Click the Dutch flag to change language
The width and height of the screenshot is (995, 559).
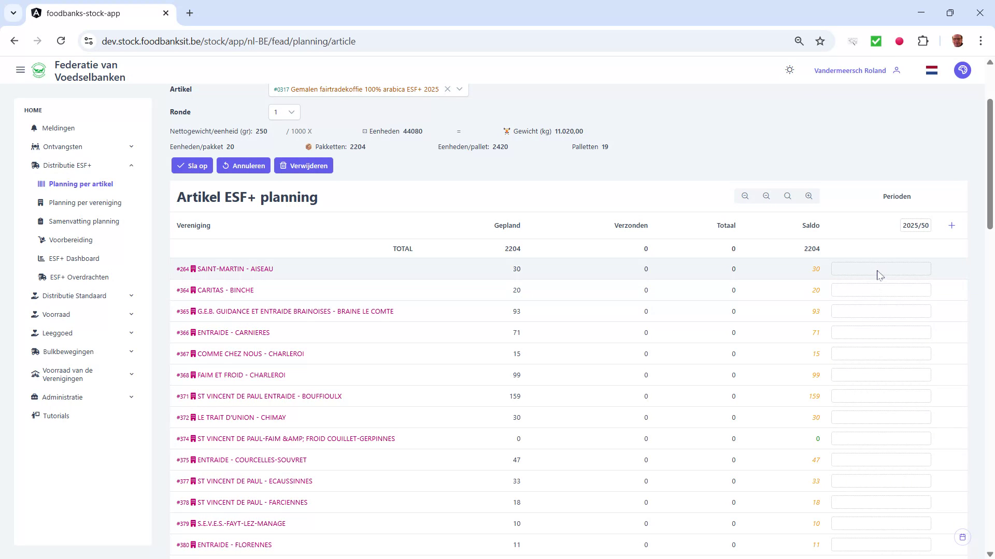[931, 70]
